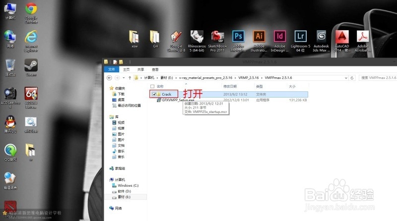This screenshot has height=221, width=397.
Task: Select 文档 library in navigation pane
Action: click(118, 145)
